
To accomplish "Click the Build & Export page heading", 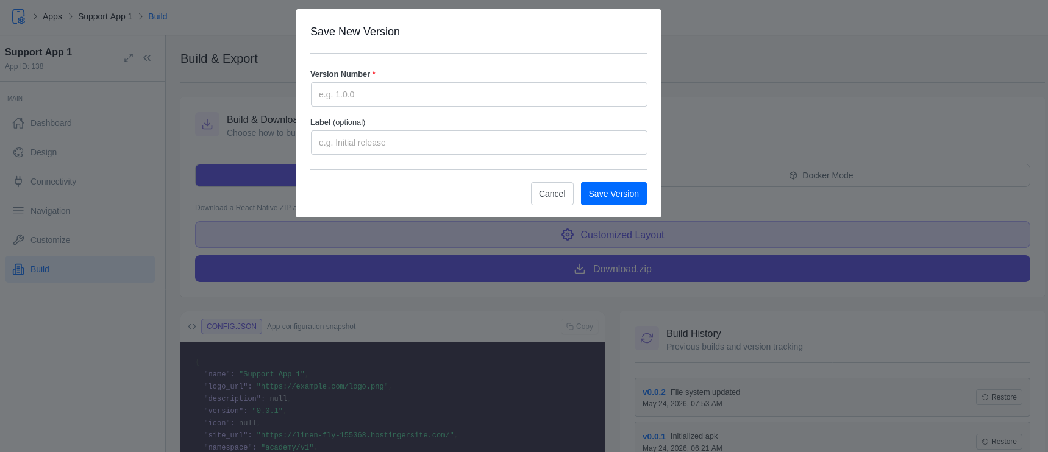I will pos(219,58).
